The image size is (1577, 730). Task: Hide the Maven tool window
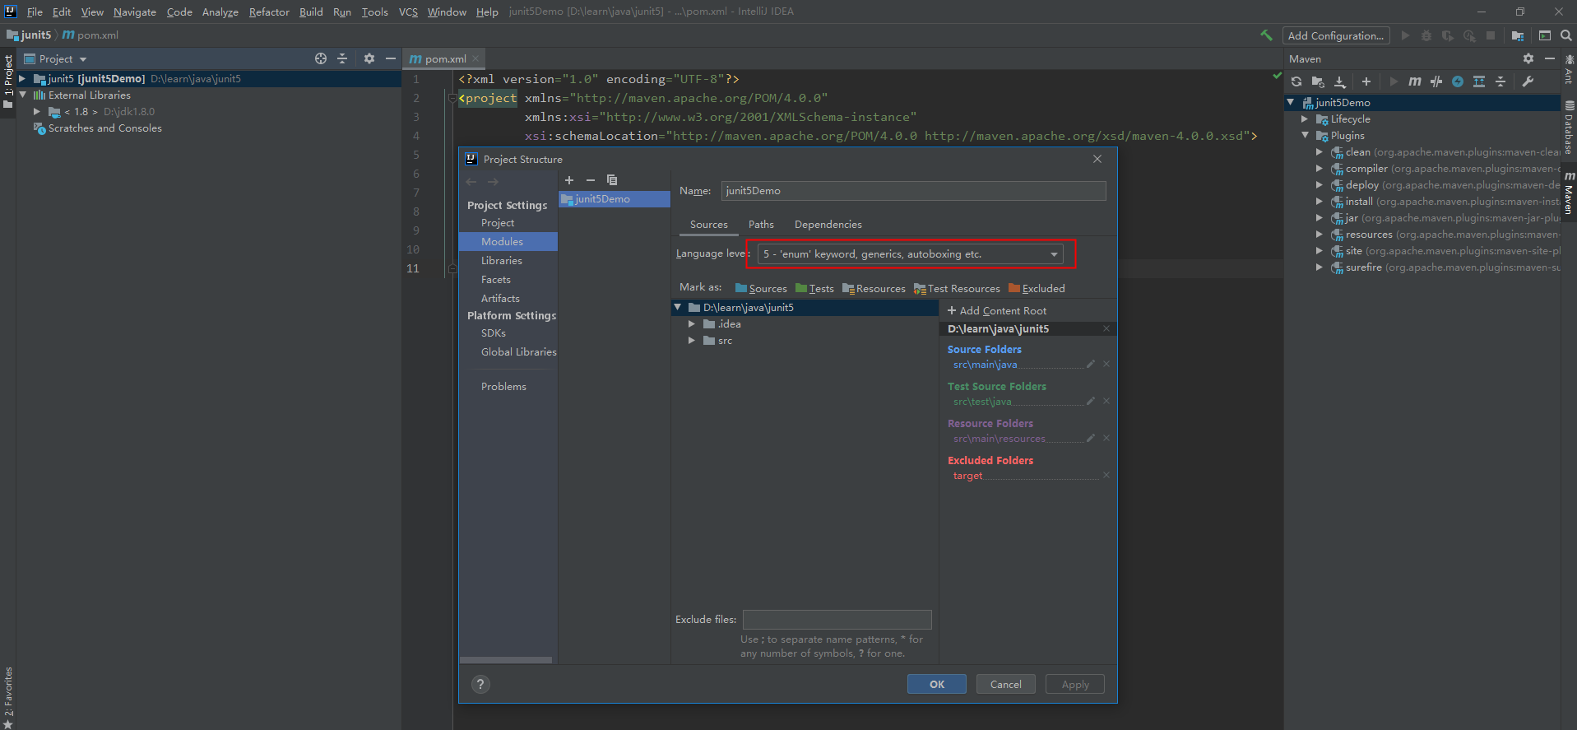(1550, 58)
